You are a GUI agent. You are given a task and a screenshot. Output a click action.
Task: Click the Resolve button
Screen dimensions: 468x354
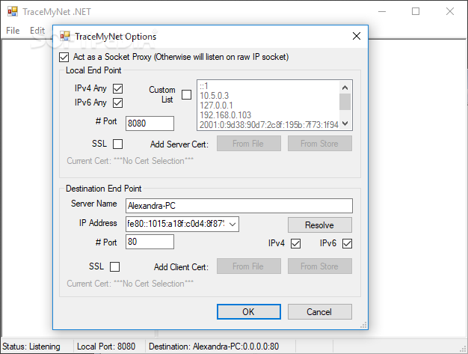coord(320,225)
